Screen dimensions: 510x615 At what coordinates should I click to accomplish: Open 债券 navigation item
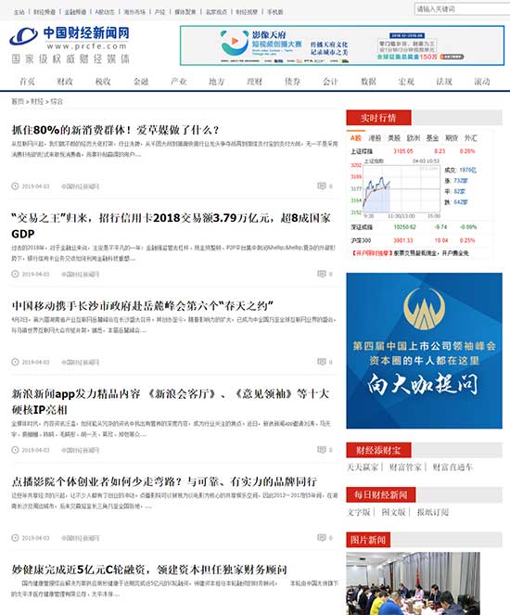click(293, 82)
